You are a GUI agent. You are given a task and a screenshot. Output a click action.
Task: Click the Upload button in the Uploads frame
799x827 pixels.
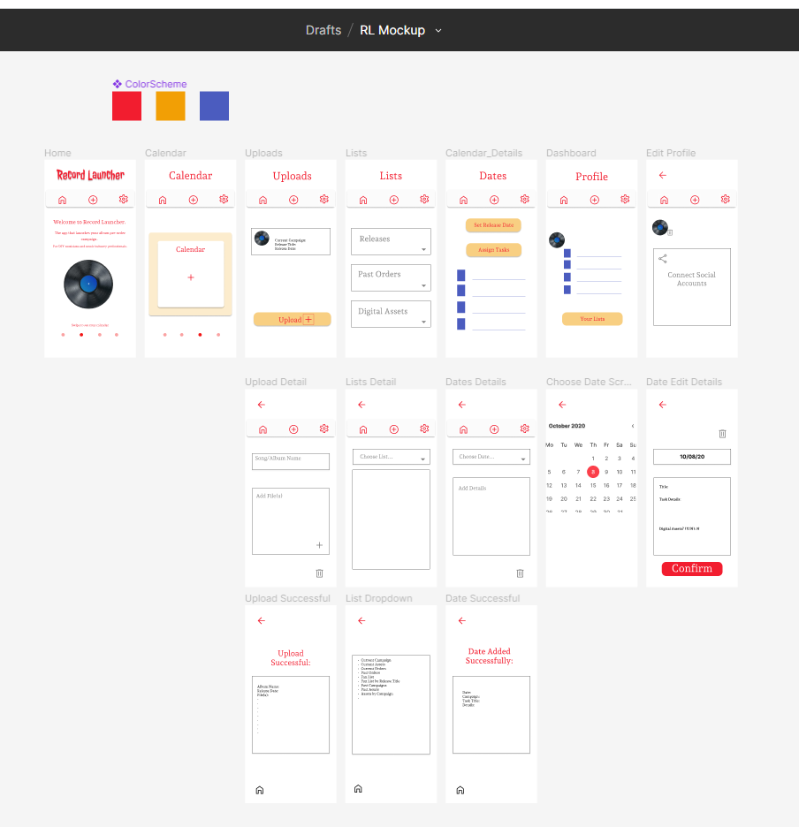[293, 319]
